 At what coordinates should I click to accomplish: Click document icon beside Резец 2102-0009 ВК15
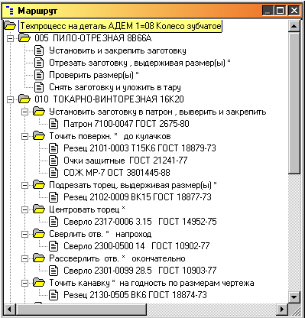[54, 197]
